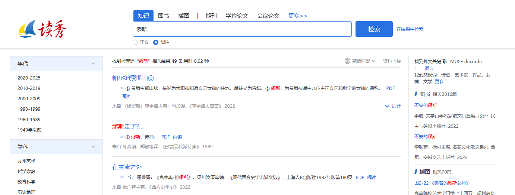515x195 pixels.
Task: Click the 资料上传 link
Action: (392, 61)
